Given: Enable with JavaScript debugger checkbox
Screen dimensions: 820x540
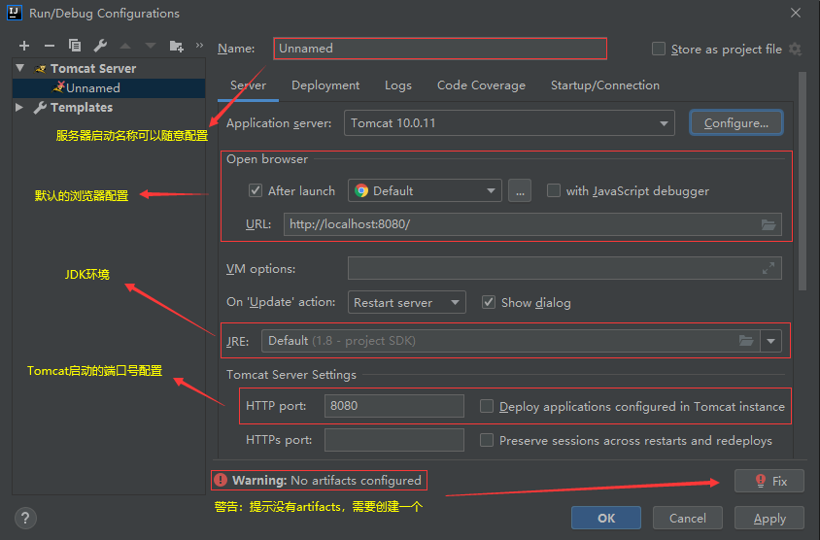Looking at the screenshot, I should [x=553, y=190].
